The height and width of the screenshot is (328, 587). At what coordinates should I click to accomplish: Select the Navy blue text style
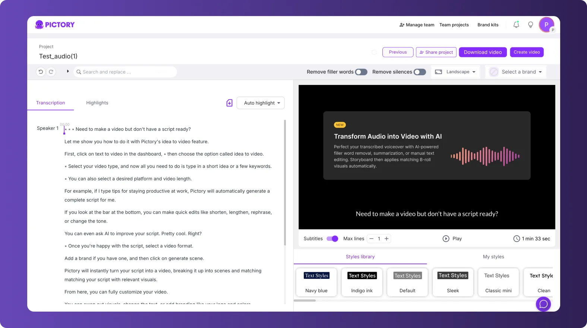tap(316, 282)
